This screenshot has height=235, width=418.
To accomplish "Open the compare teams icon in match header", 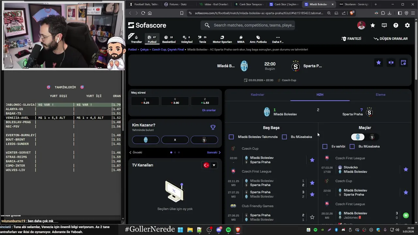I will pos(391,62).
